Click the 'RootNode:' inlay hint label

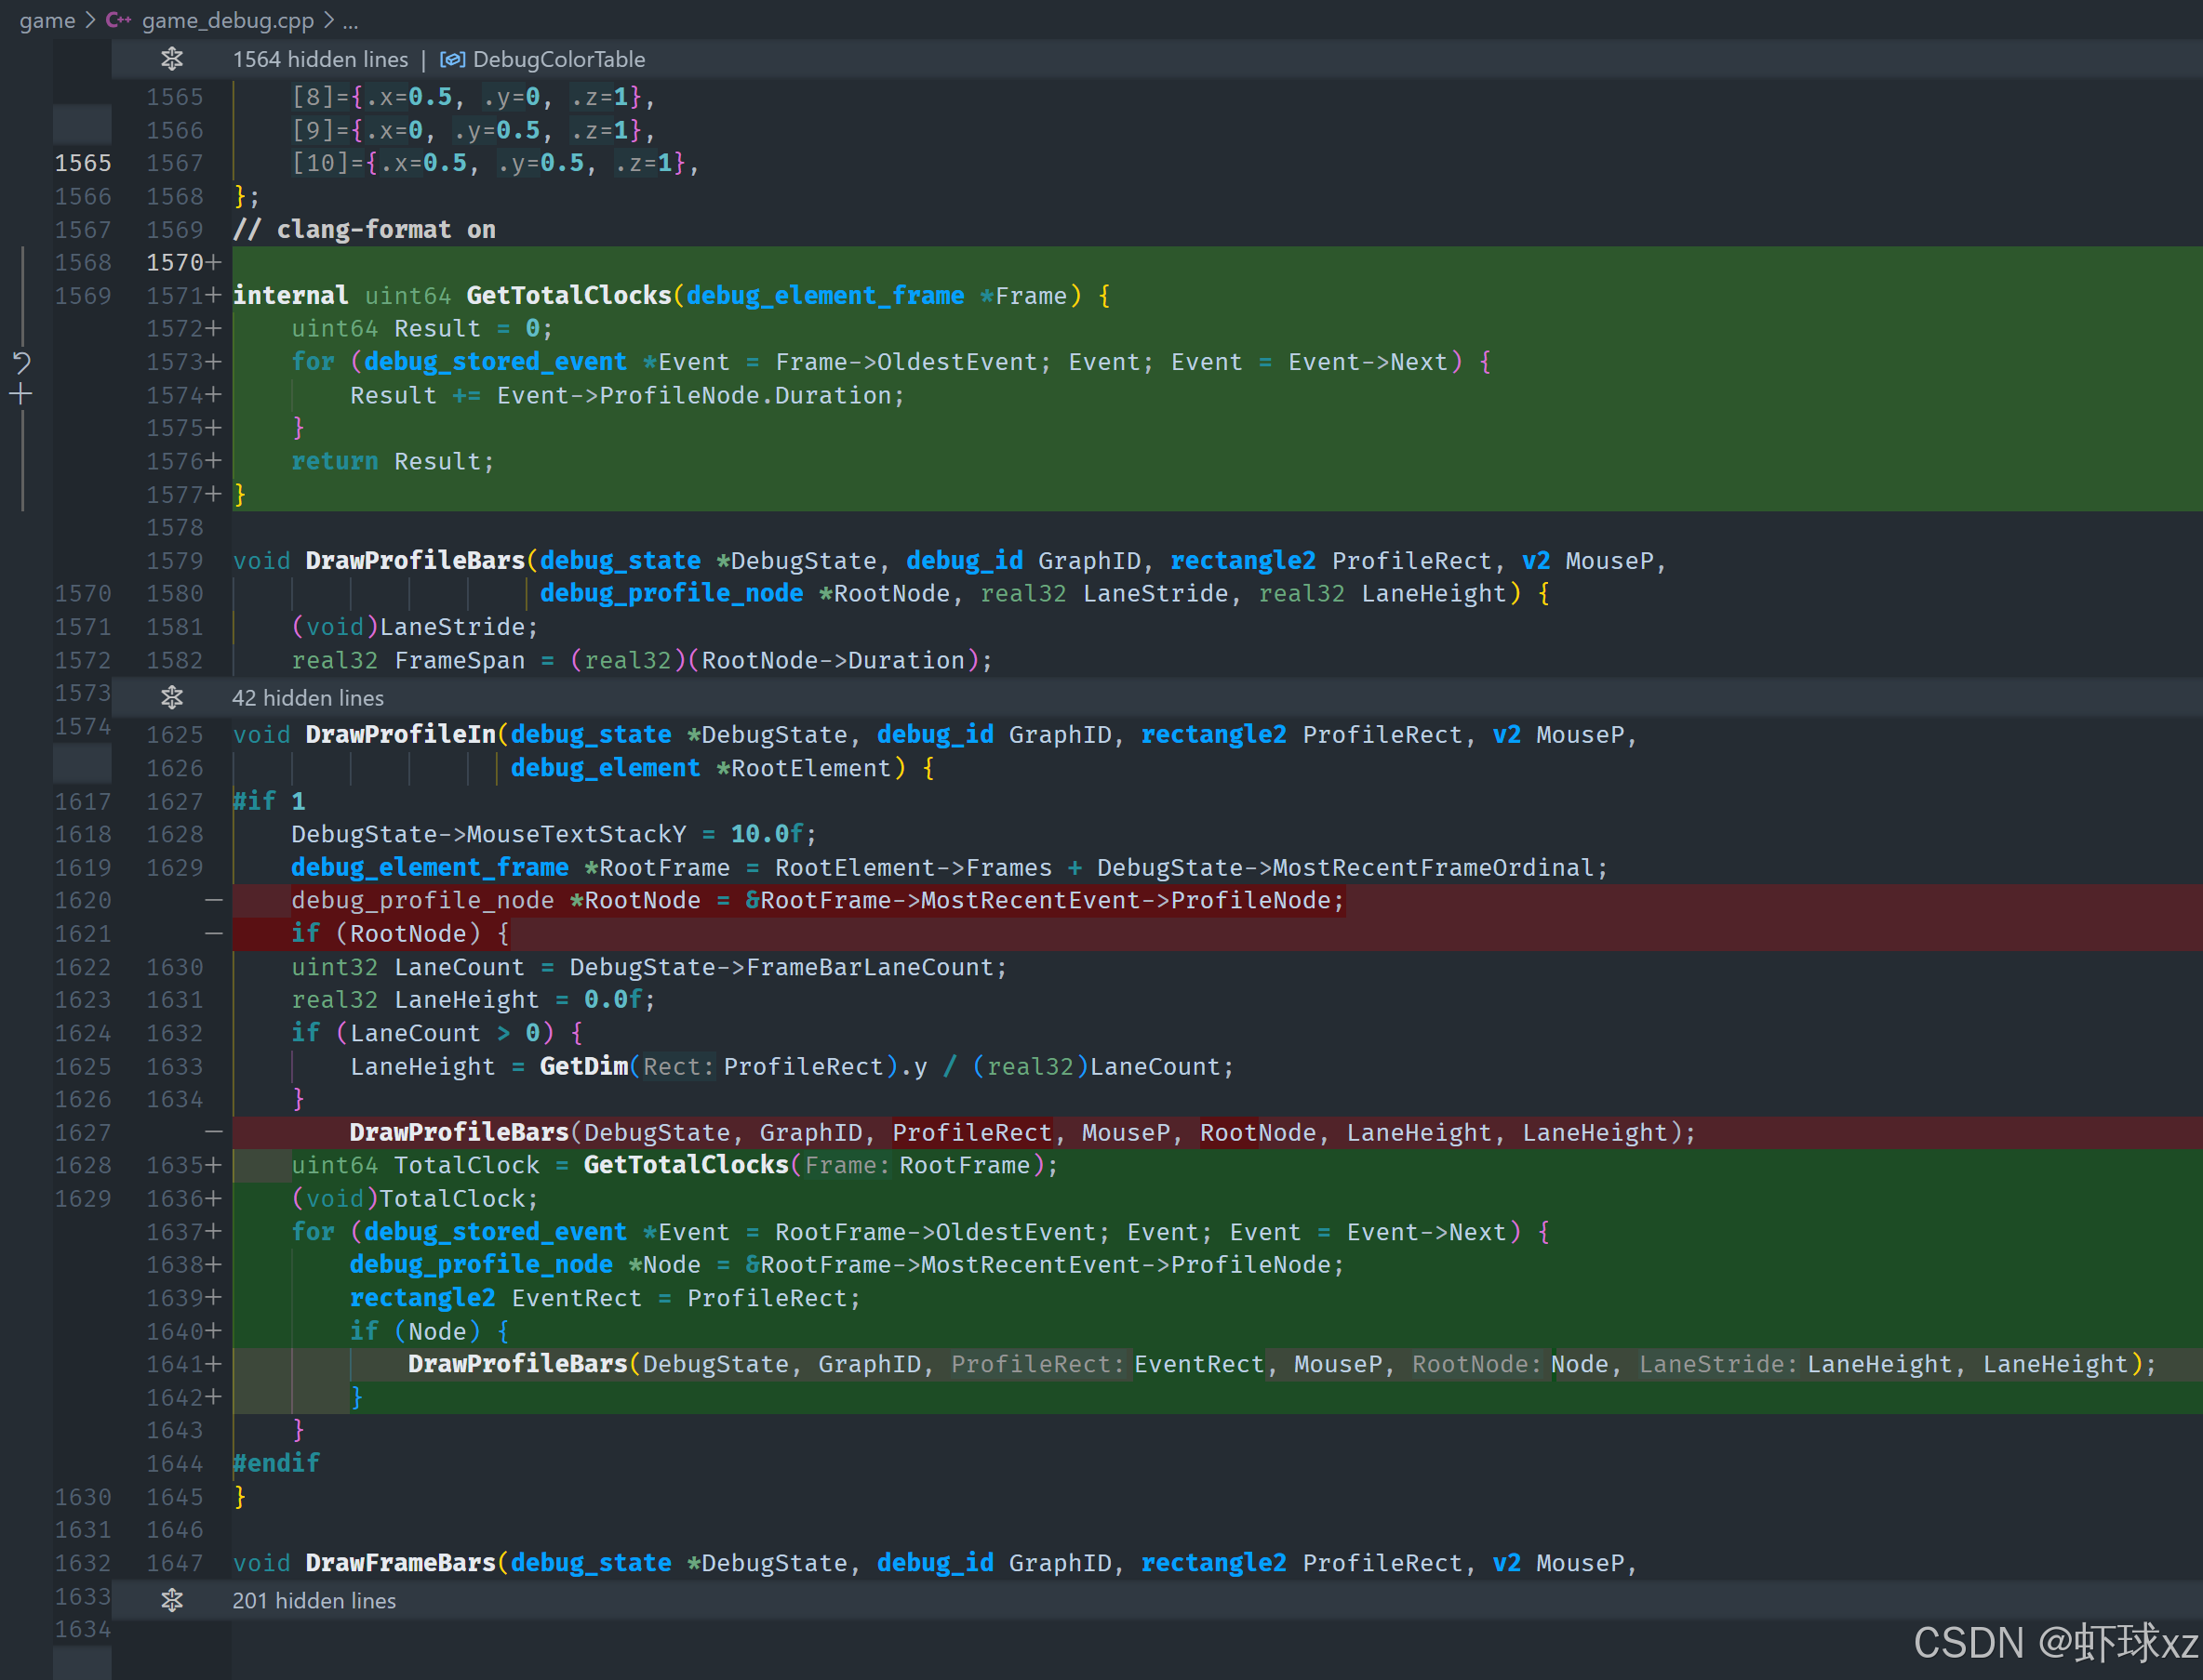[x=1475, y=1365]
